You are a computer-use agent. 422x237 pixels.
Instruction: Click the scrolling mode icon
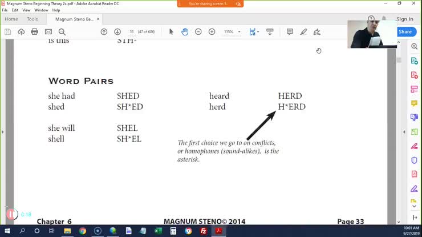[x=270, y=32]
